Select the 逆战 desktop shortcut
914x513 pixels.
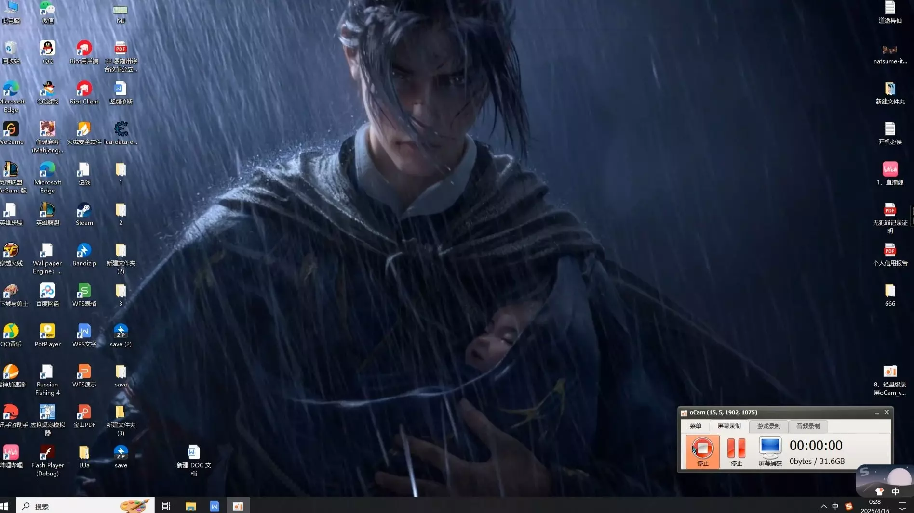pyautogui.click(x=84, y=174)
